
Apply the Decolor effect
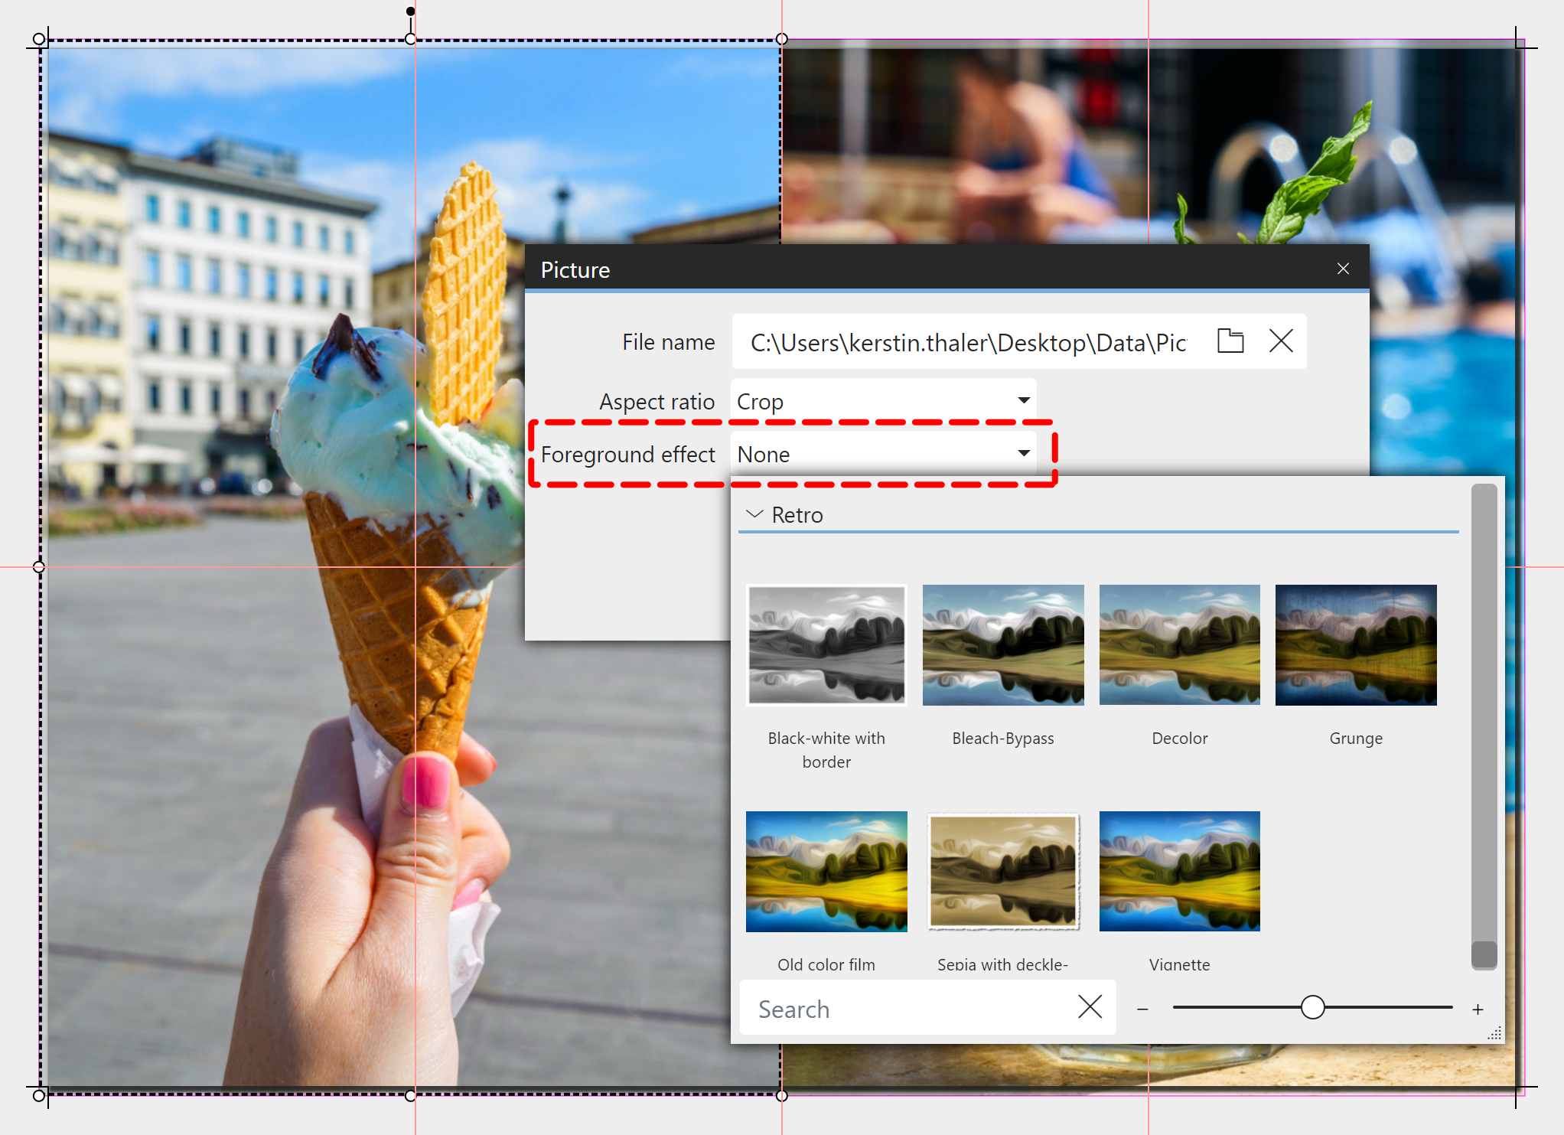[x=1179, y=645]
